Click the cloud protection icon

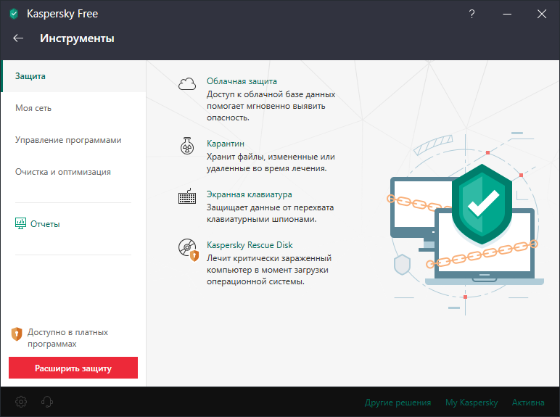187,83
